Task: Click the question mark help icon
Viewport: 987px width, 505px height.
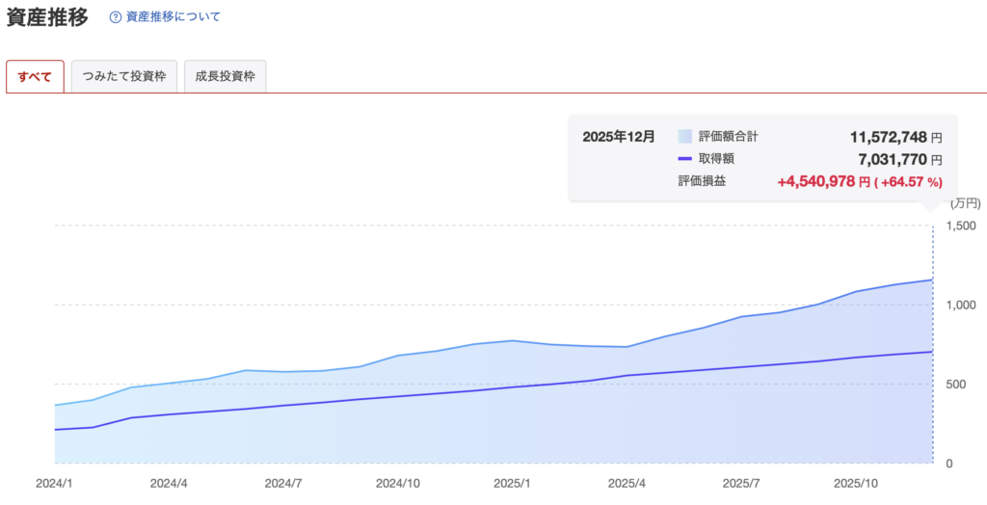Action: coord(116,17)
